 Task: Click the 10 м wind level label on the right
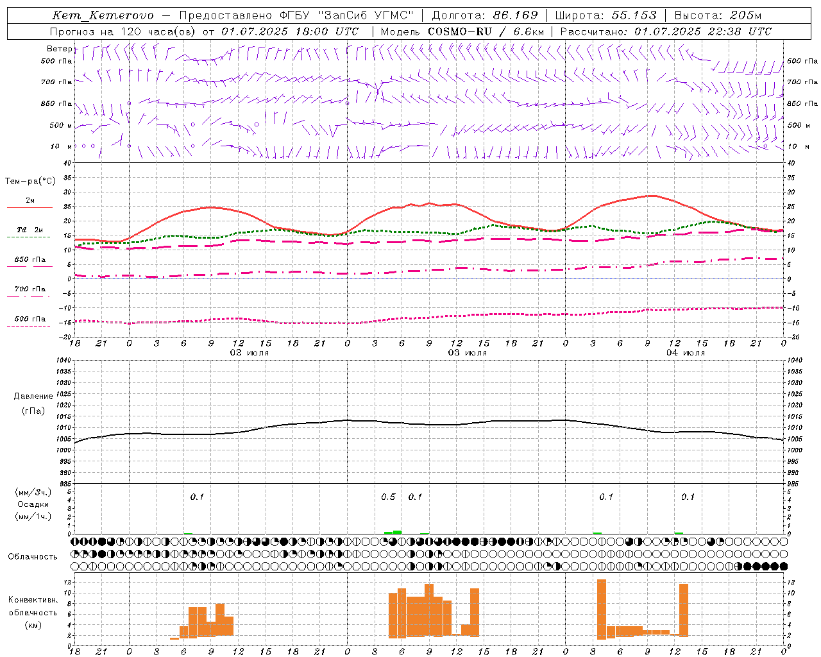point(799,146)
